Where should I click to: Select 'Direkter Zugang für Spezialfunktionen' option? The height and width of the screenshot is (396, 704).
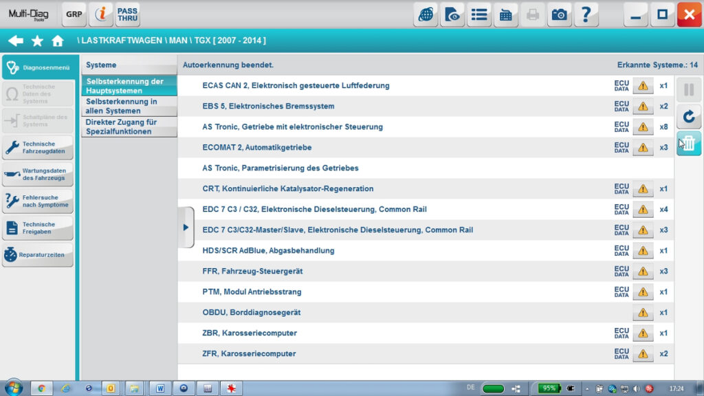tap(129, 126)
